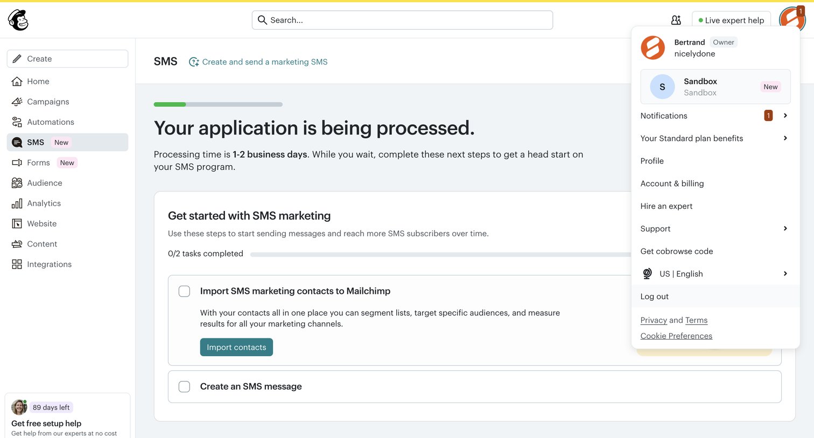Click the New badge next to Forms

[x=67, y=163]
